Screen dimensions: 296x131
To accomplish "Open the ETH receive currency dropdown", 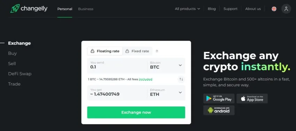I will tap(166, 93).
